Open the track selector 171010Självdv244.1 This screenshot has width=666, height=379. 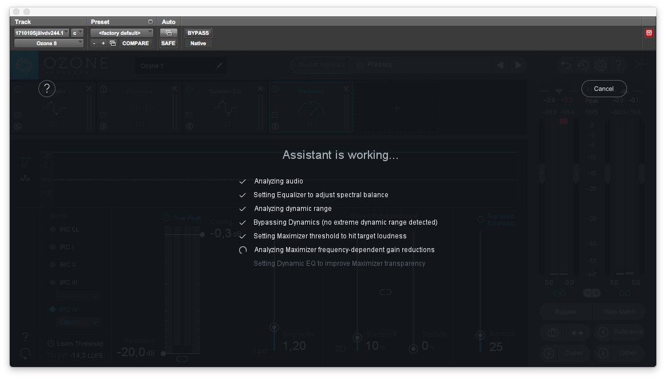click(x=42, y=33)
